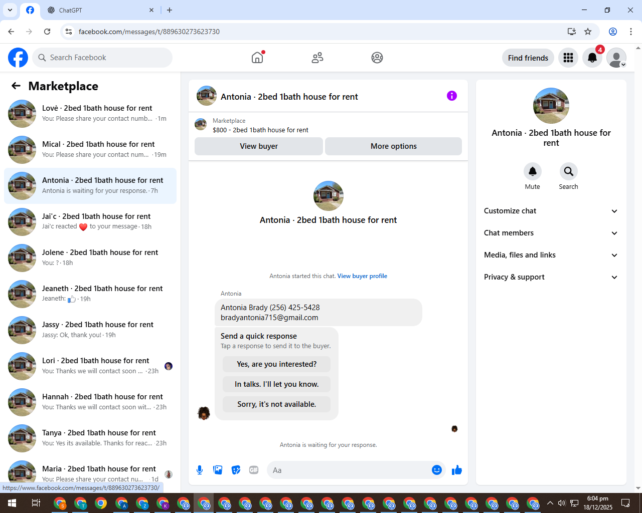The image size is (642, 513).
Task: Open Maria's house for rent chat
Action: tap(90, 473)
